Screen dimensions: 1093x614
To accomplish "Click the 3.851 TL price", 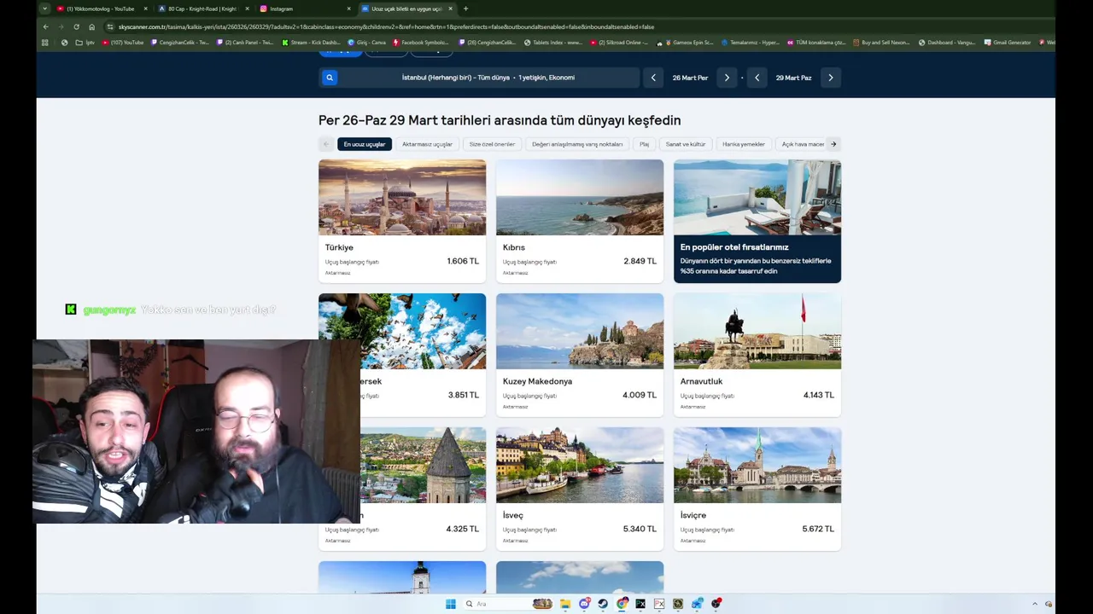I will coord(463,395).
